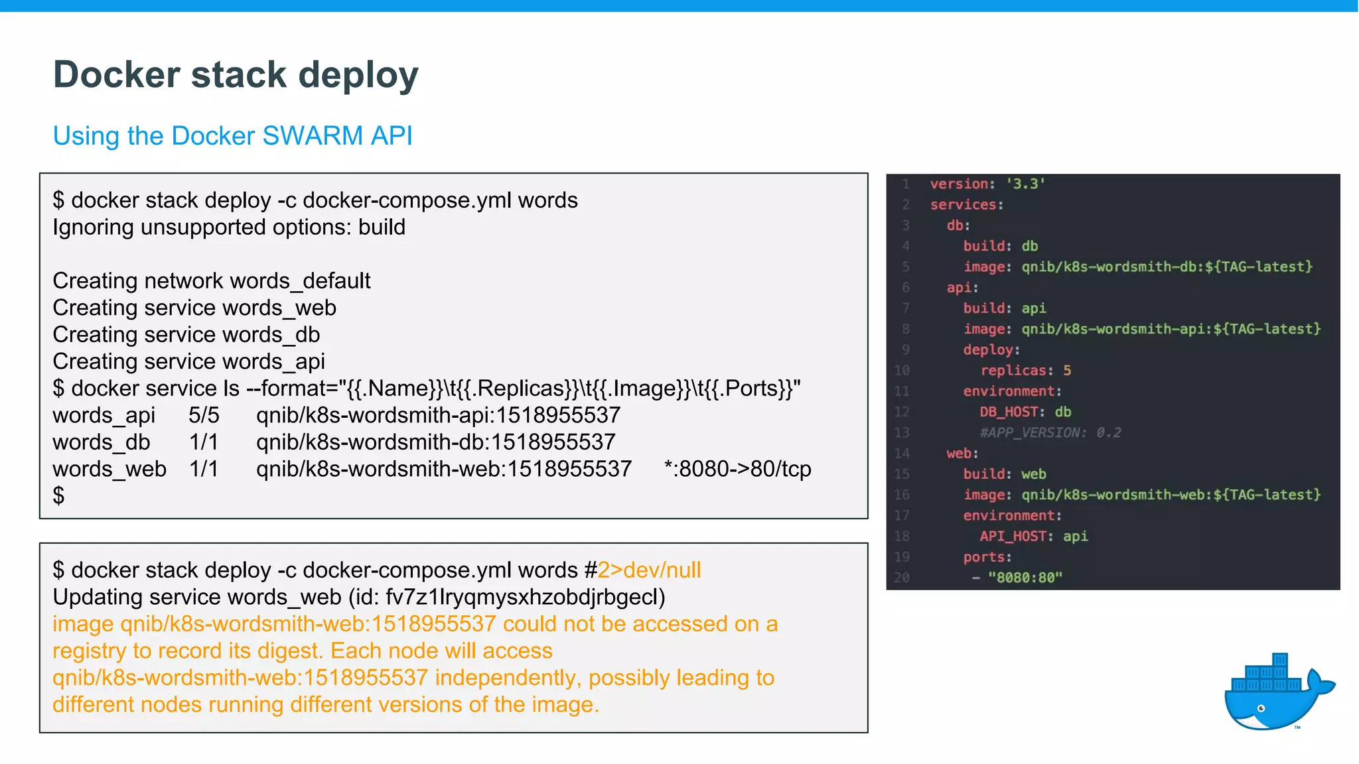Click the lone '$' prompt after words_web row
The height and width of the screenshot is (764, 1359).
pos(59,496)
